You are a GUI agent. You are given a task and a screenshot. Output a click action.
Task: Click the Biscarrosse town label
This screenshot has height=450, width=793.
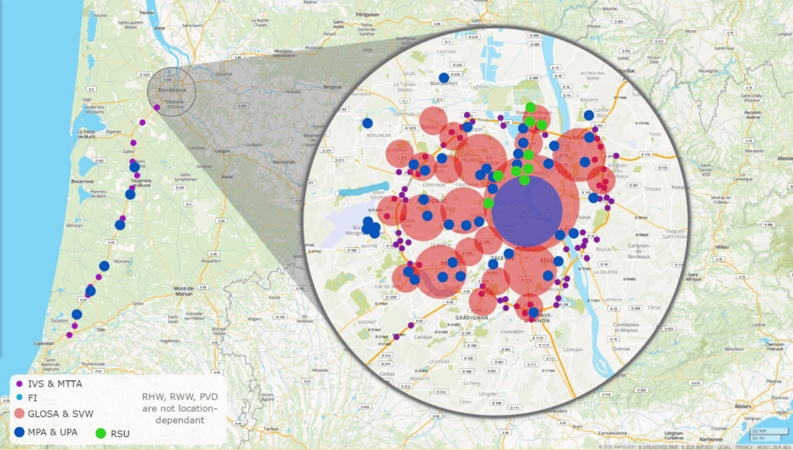83,181
